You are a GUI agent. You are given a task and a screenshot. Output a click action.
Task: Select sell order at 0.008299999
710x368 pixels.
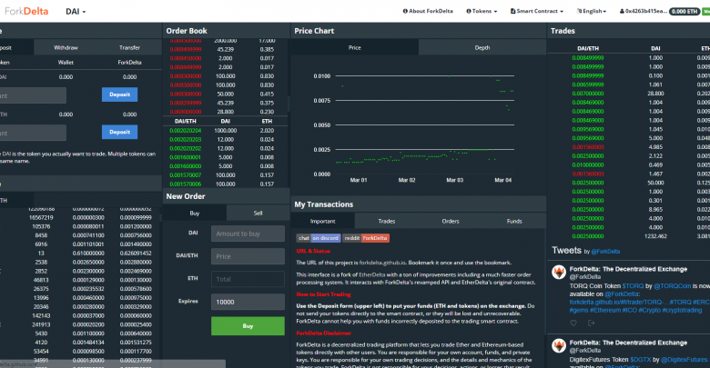[225, 103]
